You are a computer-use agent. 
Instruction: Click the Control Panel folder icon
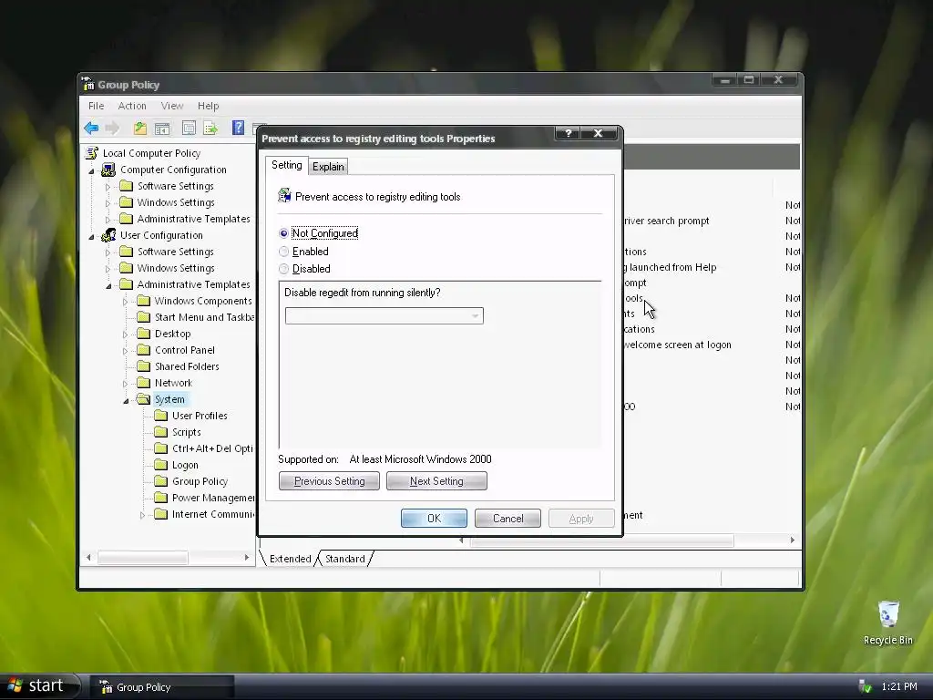tap(143, 350)
